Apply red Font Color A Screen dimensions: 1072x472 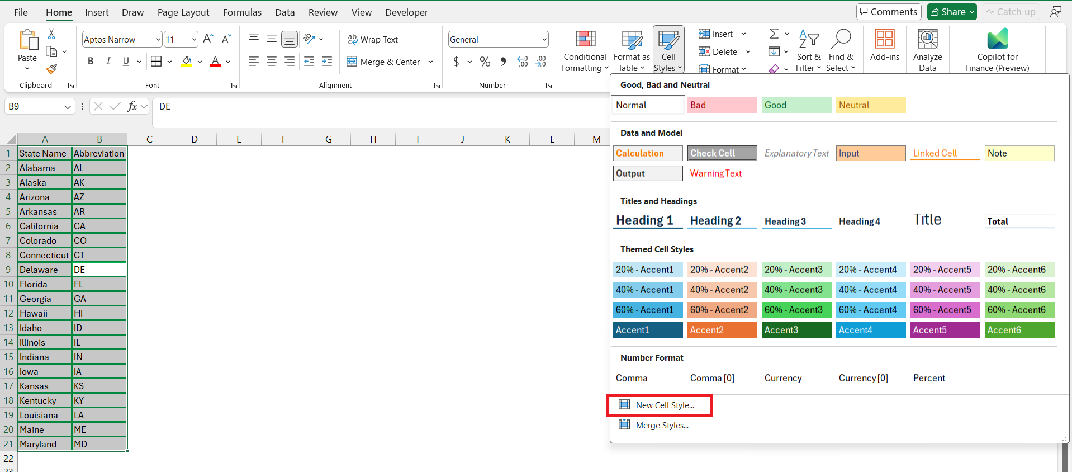(215, 62)
